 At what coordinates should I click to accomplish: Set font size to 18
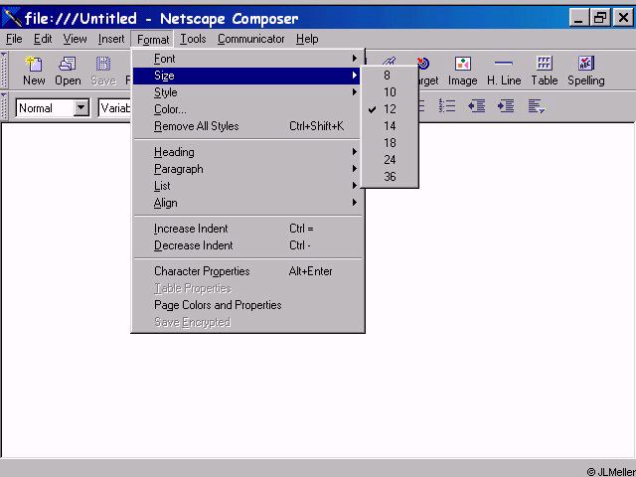pyautogui.click(x=390, y=143)
